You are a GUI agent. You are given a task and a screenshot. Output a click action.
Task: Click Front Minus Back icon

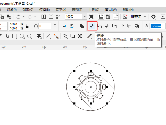pos(122,26)
